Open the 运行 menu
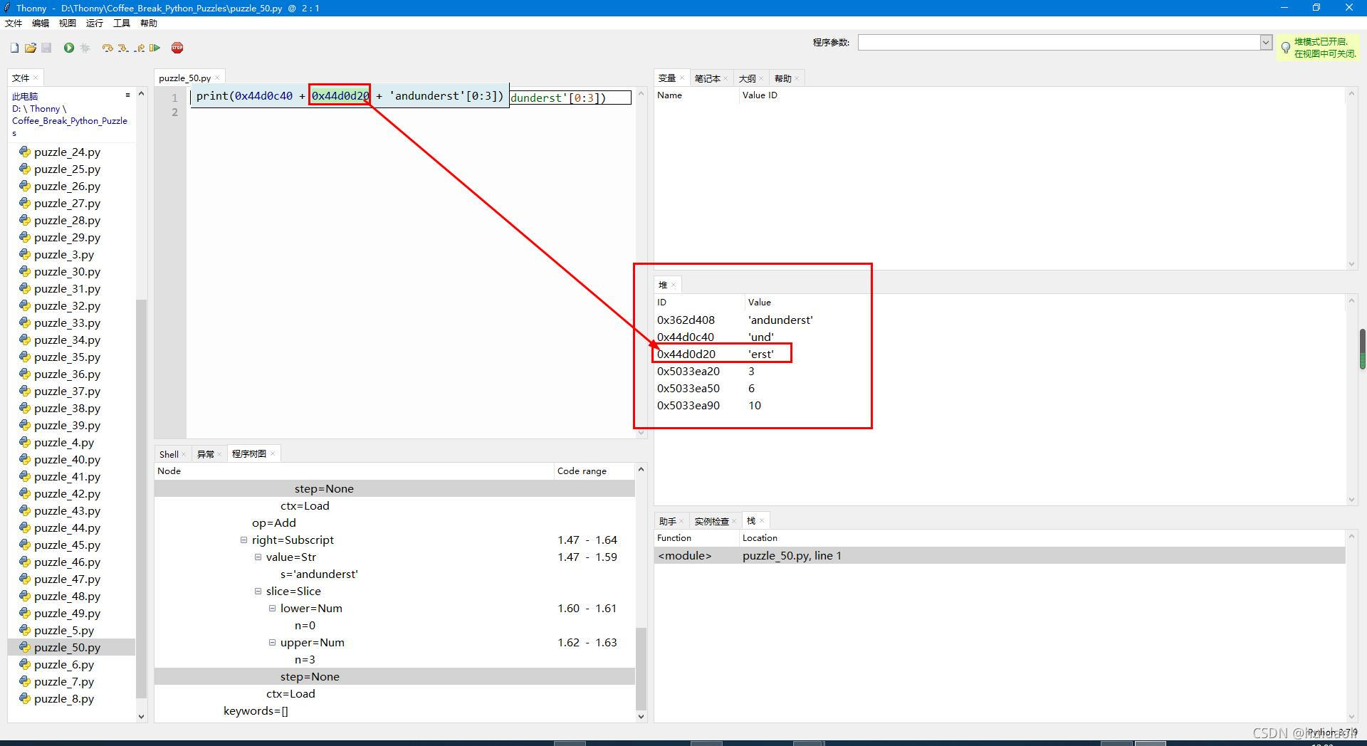This screenshot has height=746, width=1367. 95,23
